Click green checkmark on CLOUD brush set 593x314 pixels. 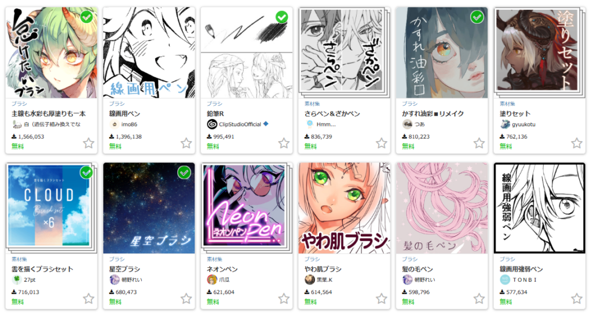(87, 173)
